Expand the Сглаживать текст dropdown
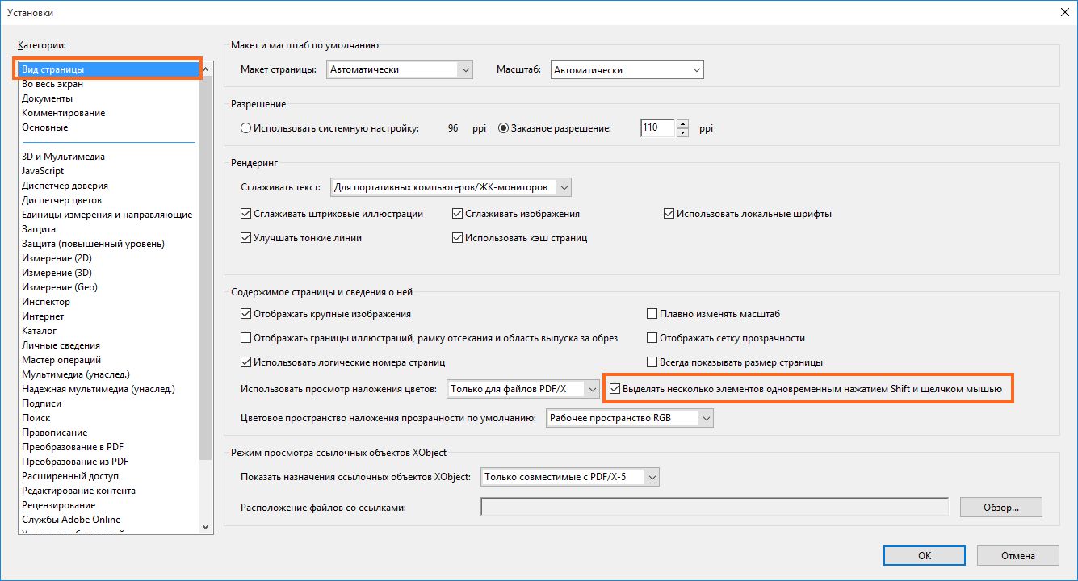Image resolution: width=1078 pixels, height=581 pixels. tap(451, 188)
